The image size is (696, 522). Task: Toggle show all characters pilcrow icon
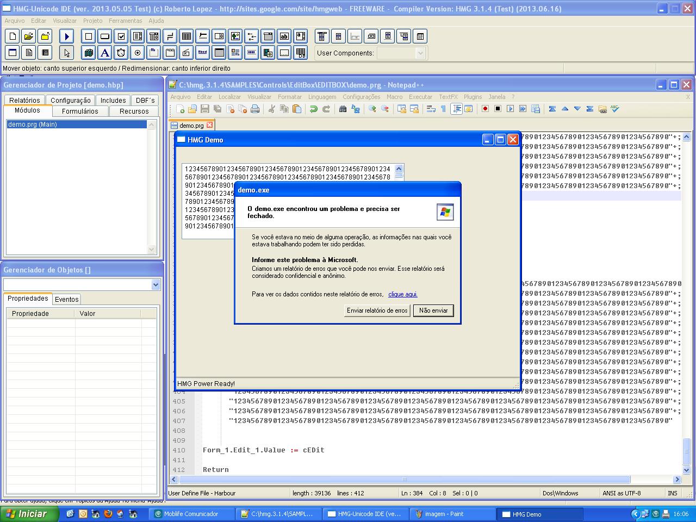click(x=444, y=109)
